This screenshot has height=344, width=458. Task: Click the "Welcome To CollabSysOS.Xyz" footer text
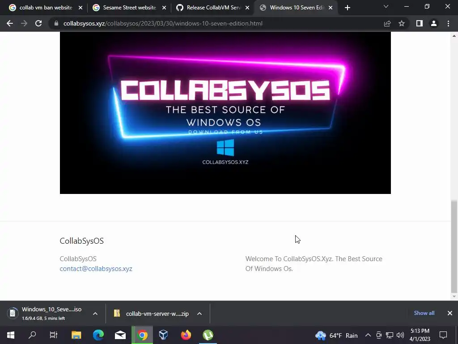click(x=314, y=263)
